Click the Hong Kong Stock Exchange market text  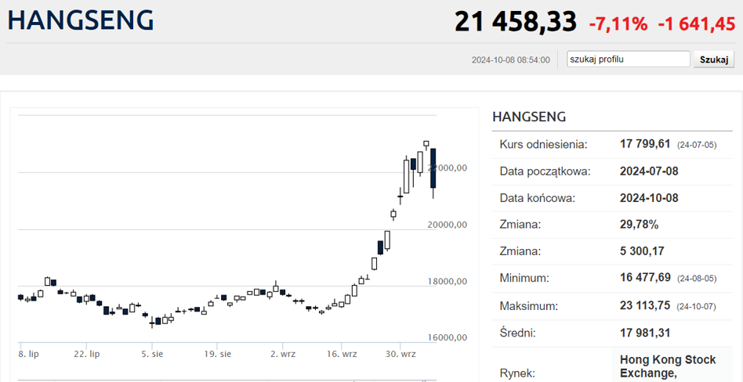coord(667,366)
